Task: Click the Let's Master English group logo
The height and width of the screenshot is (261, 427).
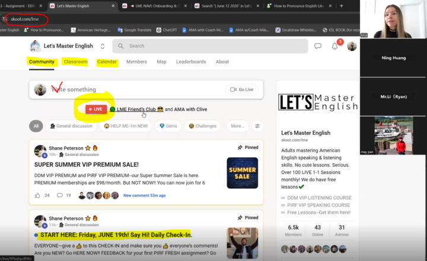Action: click(x=35, y=46)
